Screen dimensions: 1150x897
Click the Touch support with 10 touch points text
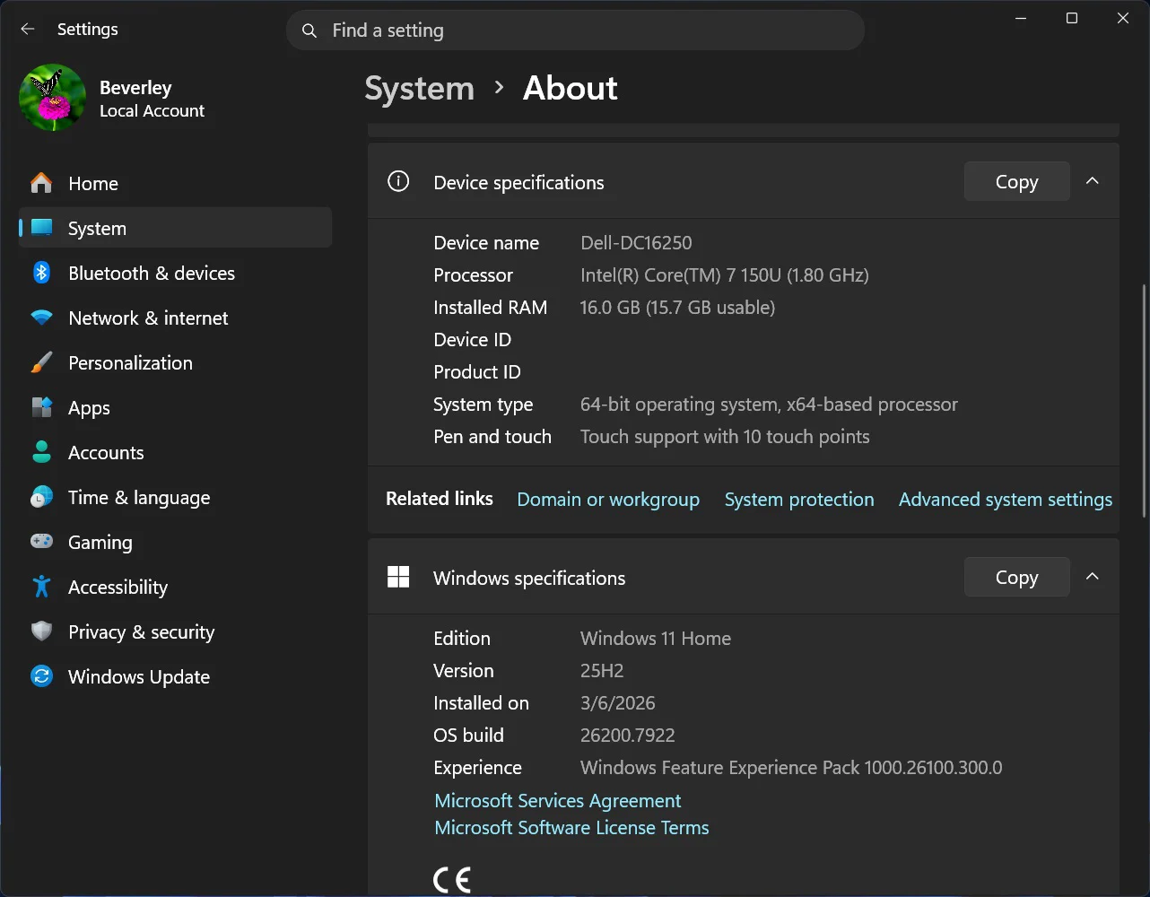(725, 436)
